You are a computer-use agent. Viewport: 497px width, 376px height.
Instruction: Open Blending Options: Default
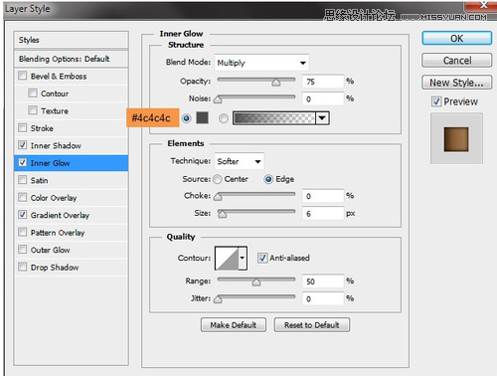72,59
